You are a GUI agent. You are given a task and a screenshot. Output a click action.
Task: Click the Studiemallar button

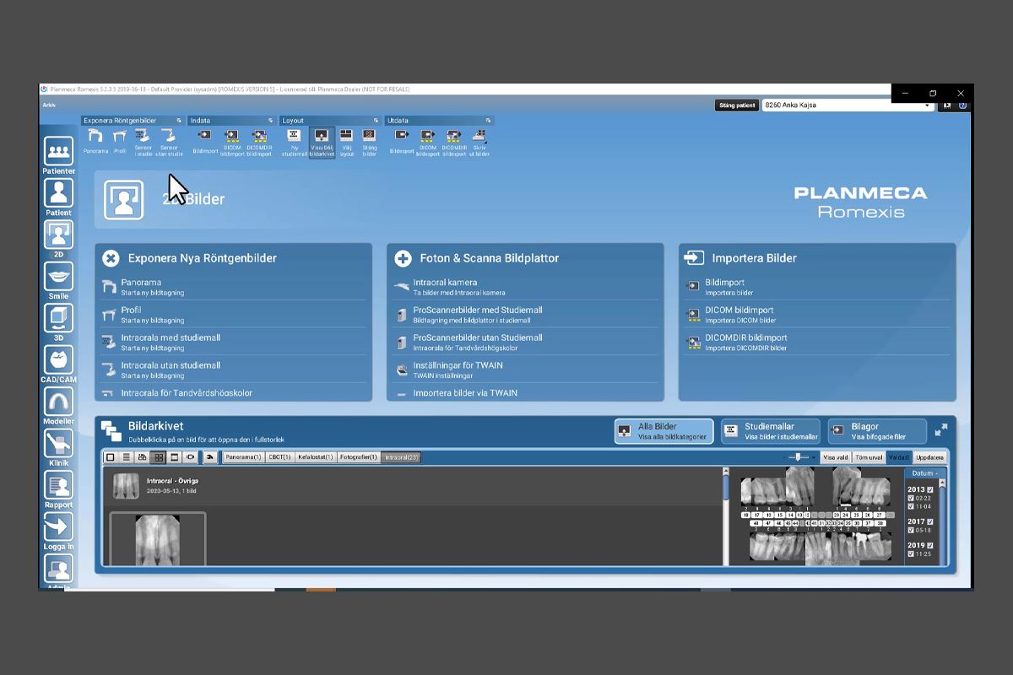pyautogui.click(x=770, y=431)
